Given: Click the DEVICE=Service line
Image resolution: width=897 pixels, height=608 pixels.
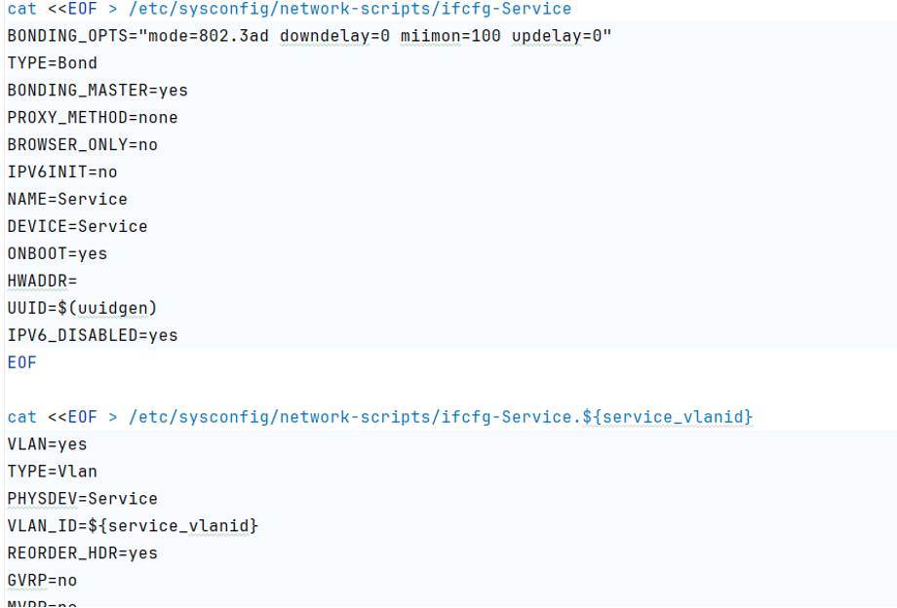Looking at the screenshot, I should coord(77,227).
